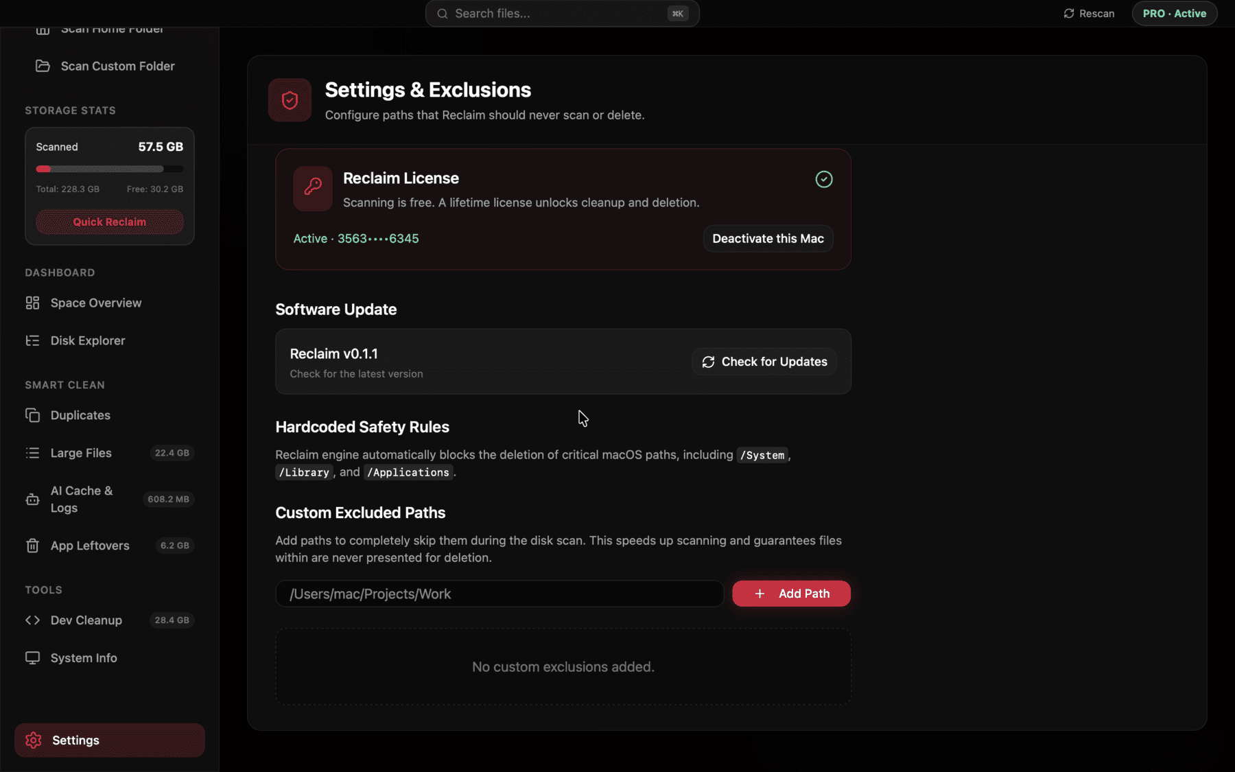Click the Rescan button
The width and height of the screenshot is (1235, 772).
pyautogui.click(x=1089, y=14)
